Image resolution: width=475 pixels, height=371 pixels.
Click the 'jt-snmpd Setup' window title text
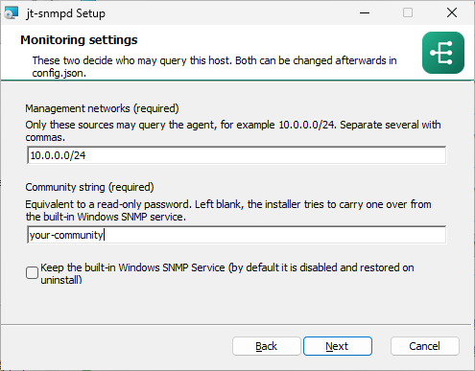pos(65,13)
